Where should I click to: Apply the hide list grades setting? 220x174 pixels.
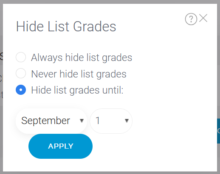[60, 146]
